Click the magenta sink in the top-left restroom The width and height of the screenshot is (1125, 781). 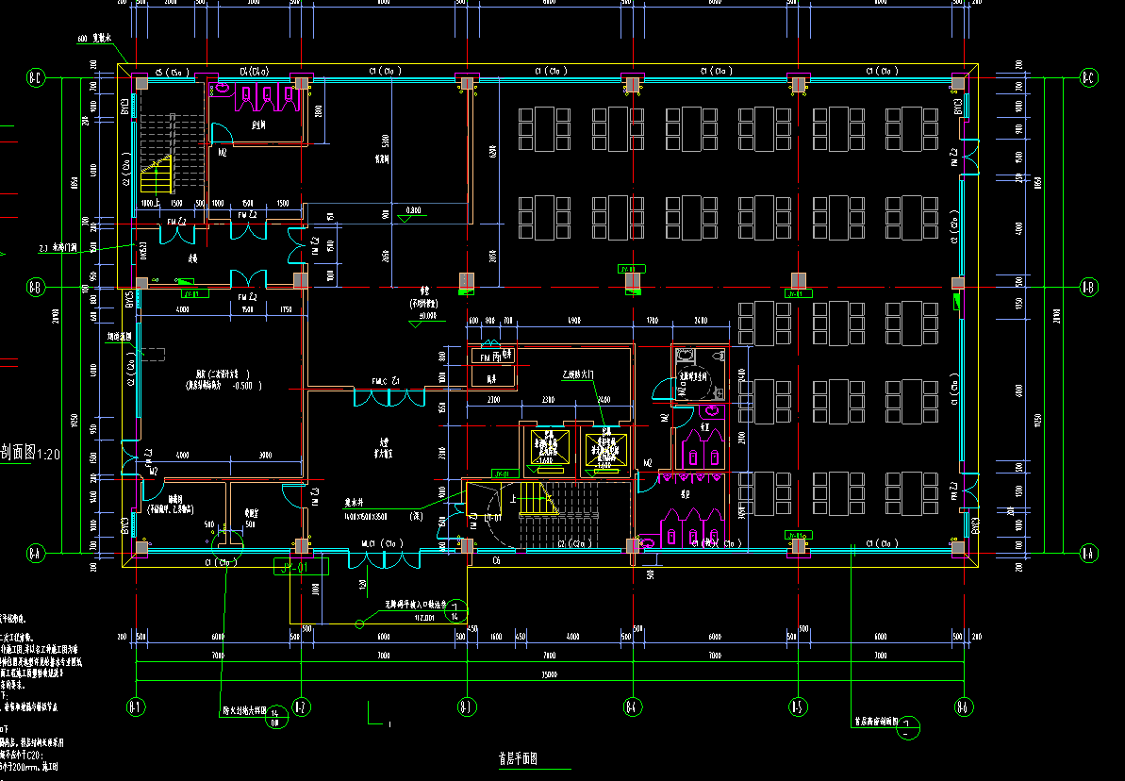click(223, 88)
